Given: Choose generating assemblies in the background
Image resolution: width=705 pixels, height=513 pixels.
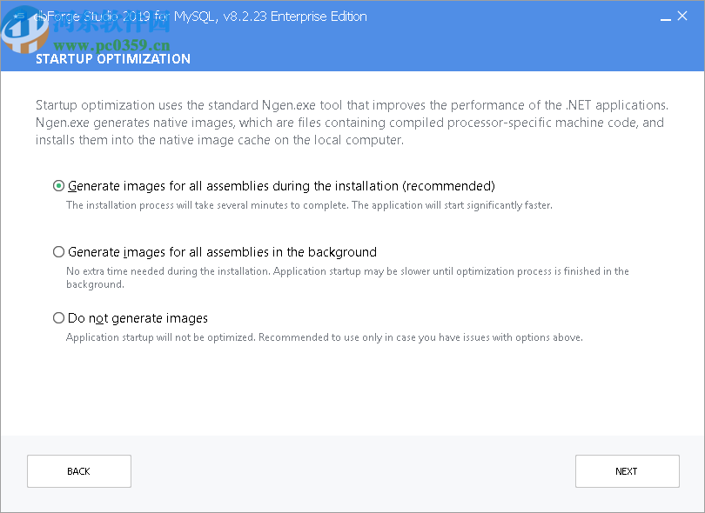Looking at the screenshot, I should pos(58,251).
